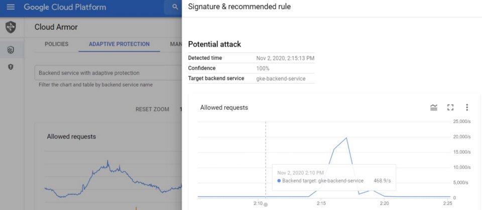Click the Reset Zoom button
This screenshot has height=210, width=482.
point(153,109)
